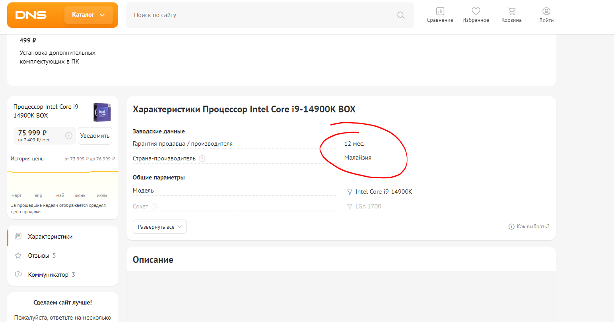Click the Малайзия country value
This screenshot has height=322, width=614.
358,158
